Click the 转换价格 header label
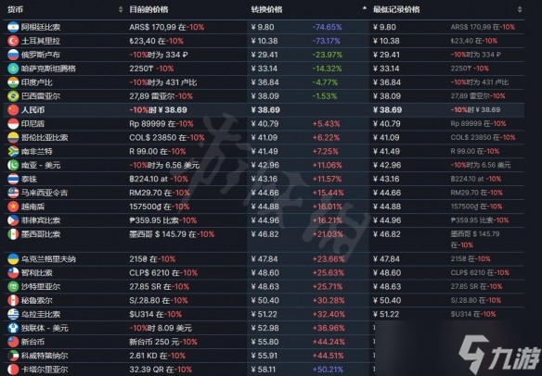Screen dimensions: 542x376 [266, 9]
